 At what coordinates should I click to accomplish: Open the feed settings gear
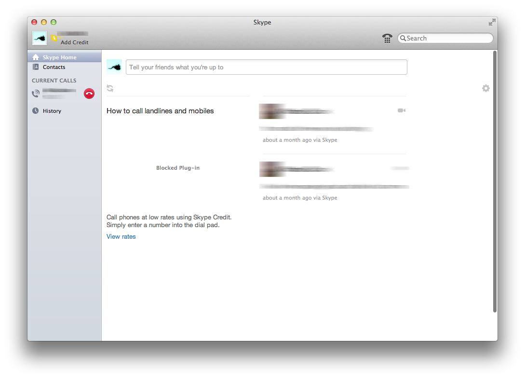tap(486, 88)
